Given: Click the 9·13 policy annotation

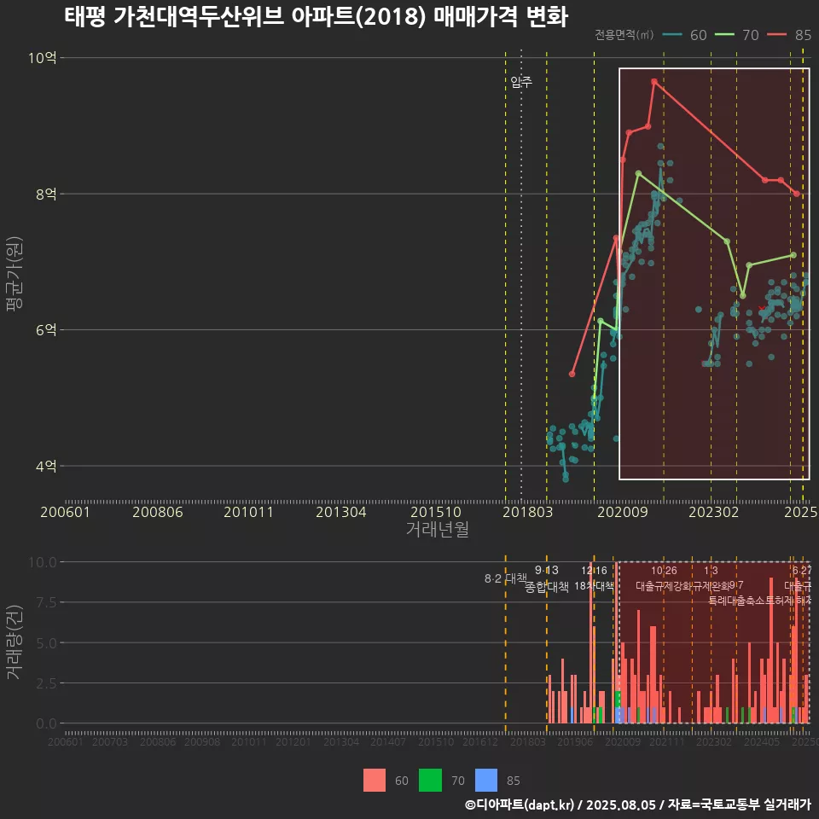Looking at the screenshot, I should pyautogui.click(x=546, y=571).
